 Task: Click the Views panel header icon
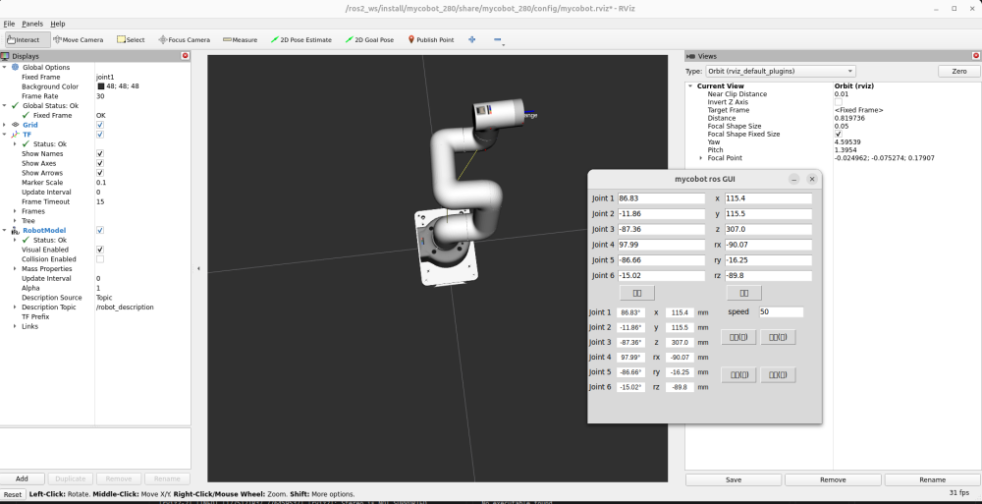(x=690, y=56)
